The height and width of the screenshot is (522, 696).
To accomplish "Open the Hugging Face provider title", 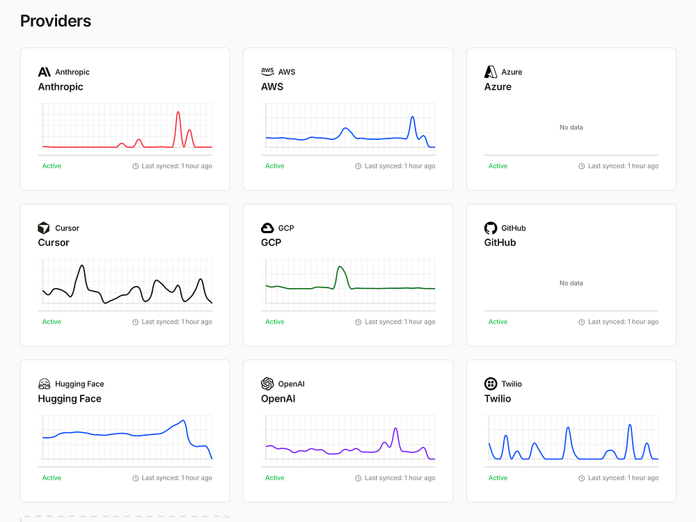I will point(70,399).
